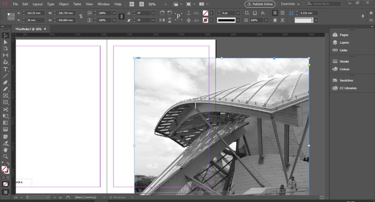Open the fx effects menu
The height and width of the screenshot is (202, 375).
point(263,13)
